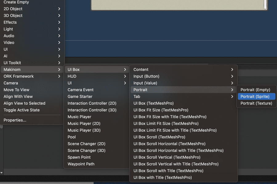Create UI Box Scroll Horizontal (TextMeshPro)
Image resolution: width=277 pixels, height=184 pixels.
(x=183, y=144)
